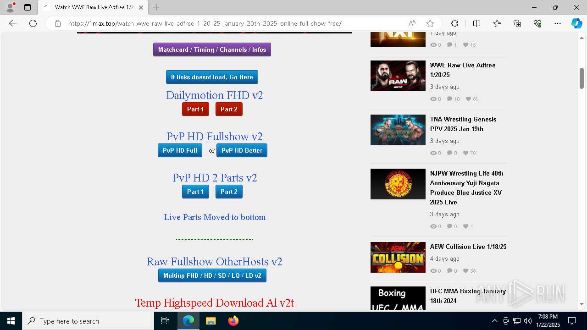Click scrollbar down arrow

(x=582, y=304)
